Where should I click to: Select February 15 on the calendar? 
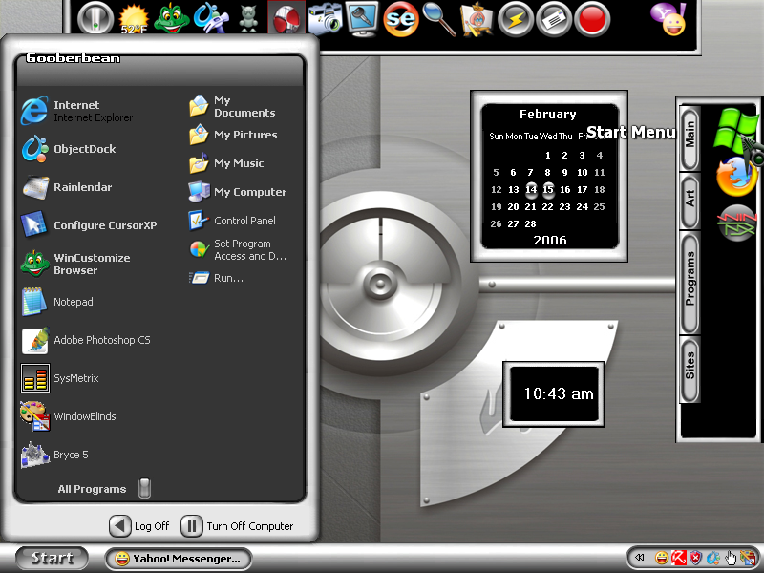click(548, 189)
